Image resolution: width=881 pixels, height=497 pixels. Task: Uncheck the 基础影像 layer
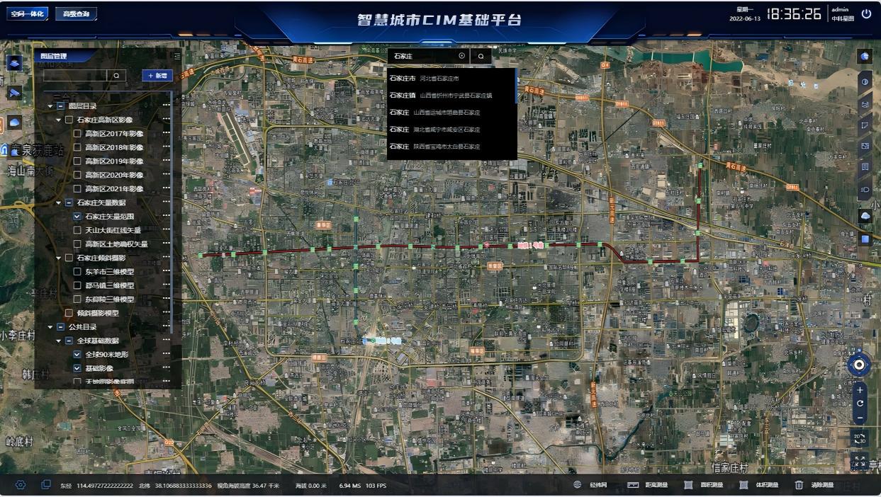(78, 368)
